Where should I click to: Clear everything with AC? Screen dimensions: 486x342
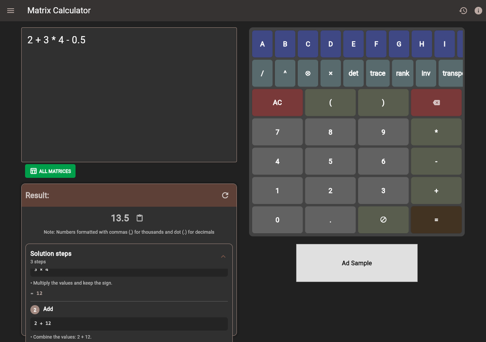tap(278, 103)
